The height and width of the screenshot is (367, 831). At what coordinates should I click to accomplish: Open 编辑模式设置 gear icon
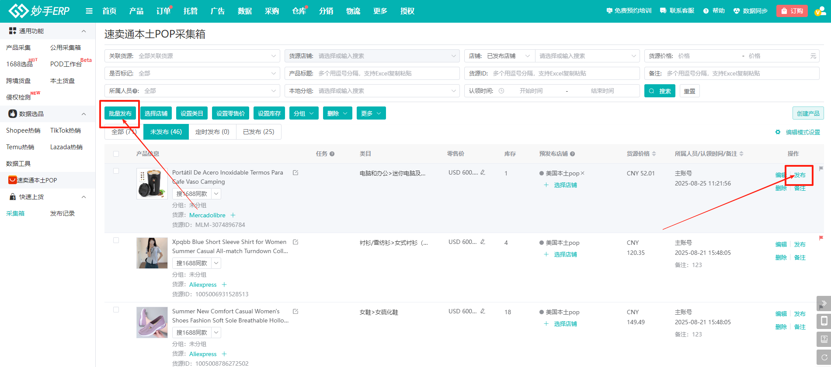(778, 132)
